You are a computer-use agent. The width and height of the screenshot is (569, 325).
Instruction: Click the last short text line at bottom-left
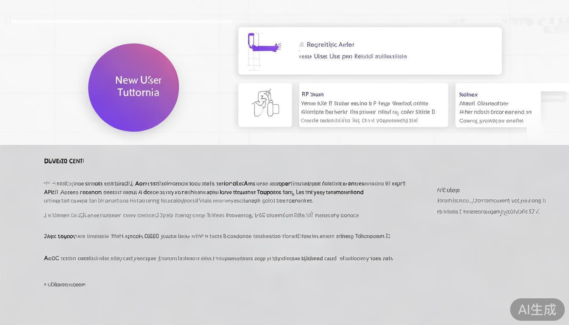[65, 285]
